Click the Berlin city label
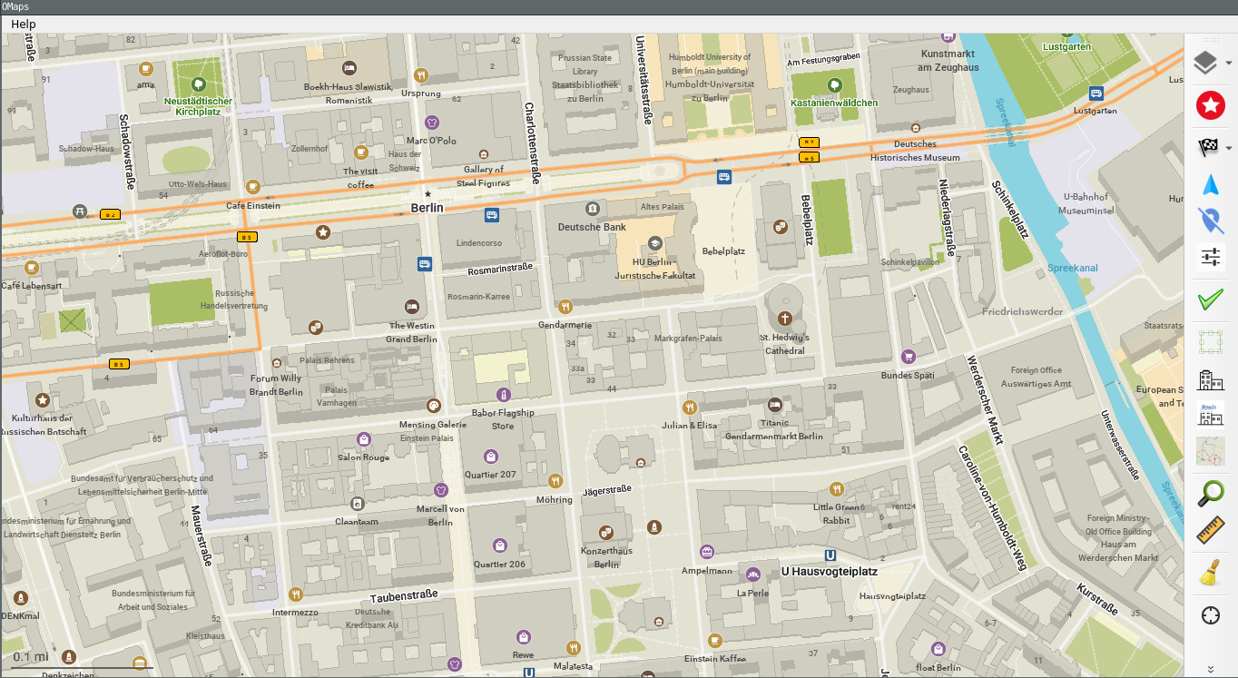This screenshot has width=1238, height=678. click(x=427, y=208)
